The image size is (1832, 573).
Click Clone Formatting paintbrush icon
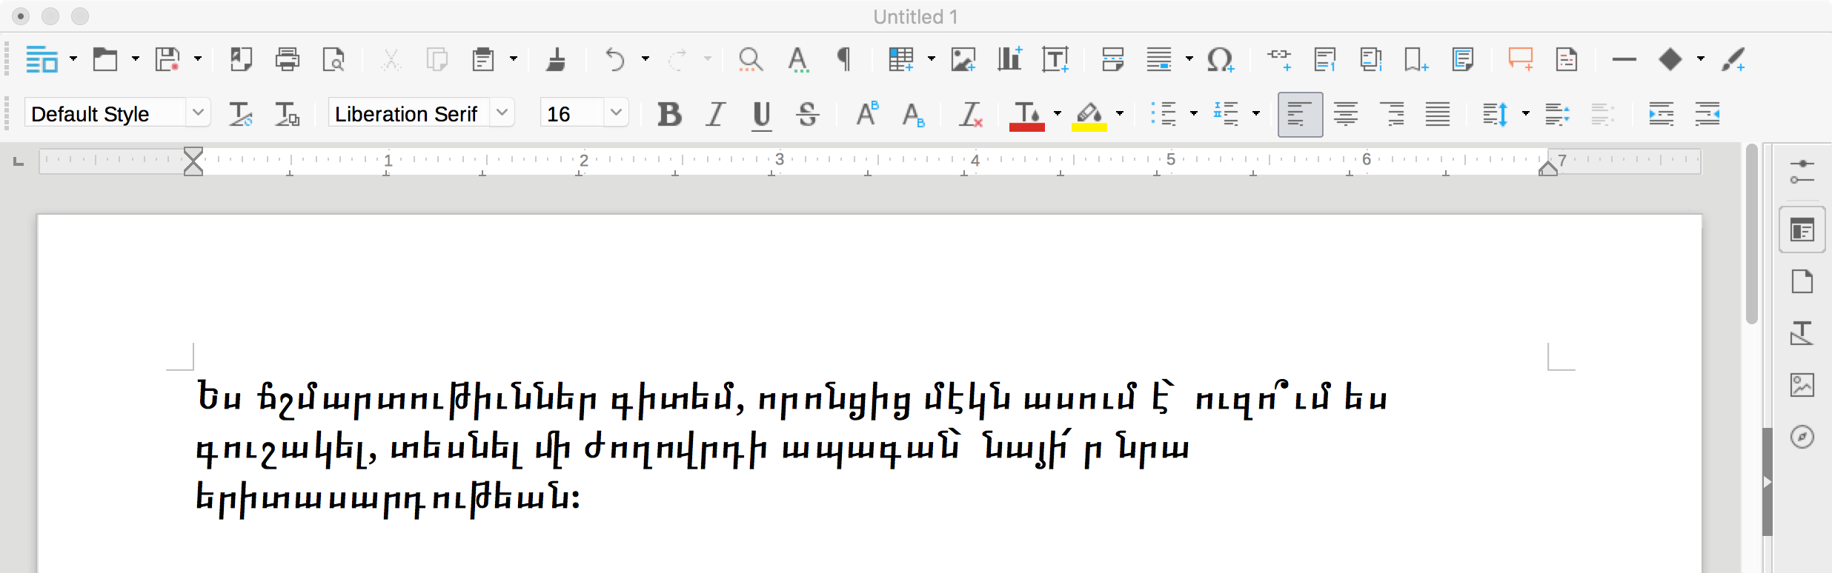click(x=555, y=59)
